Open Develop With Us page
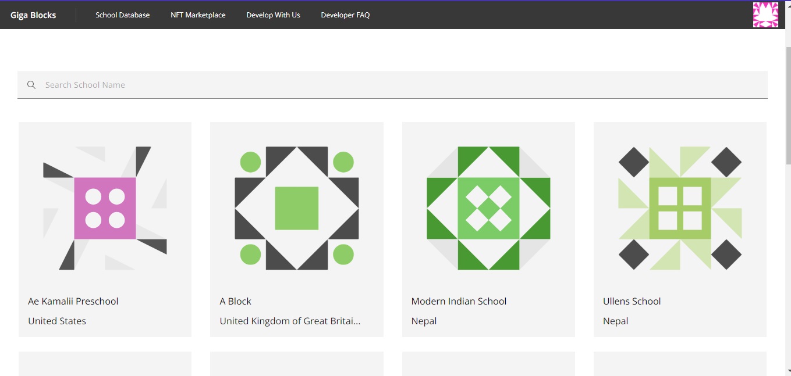Viewport: 791px width, 376px height. coord(273,15)
